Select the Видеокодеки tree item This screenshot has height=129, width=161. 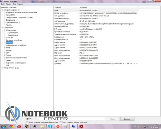click(x=13, y=35)
